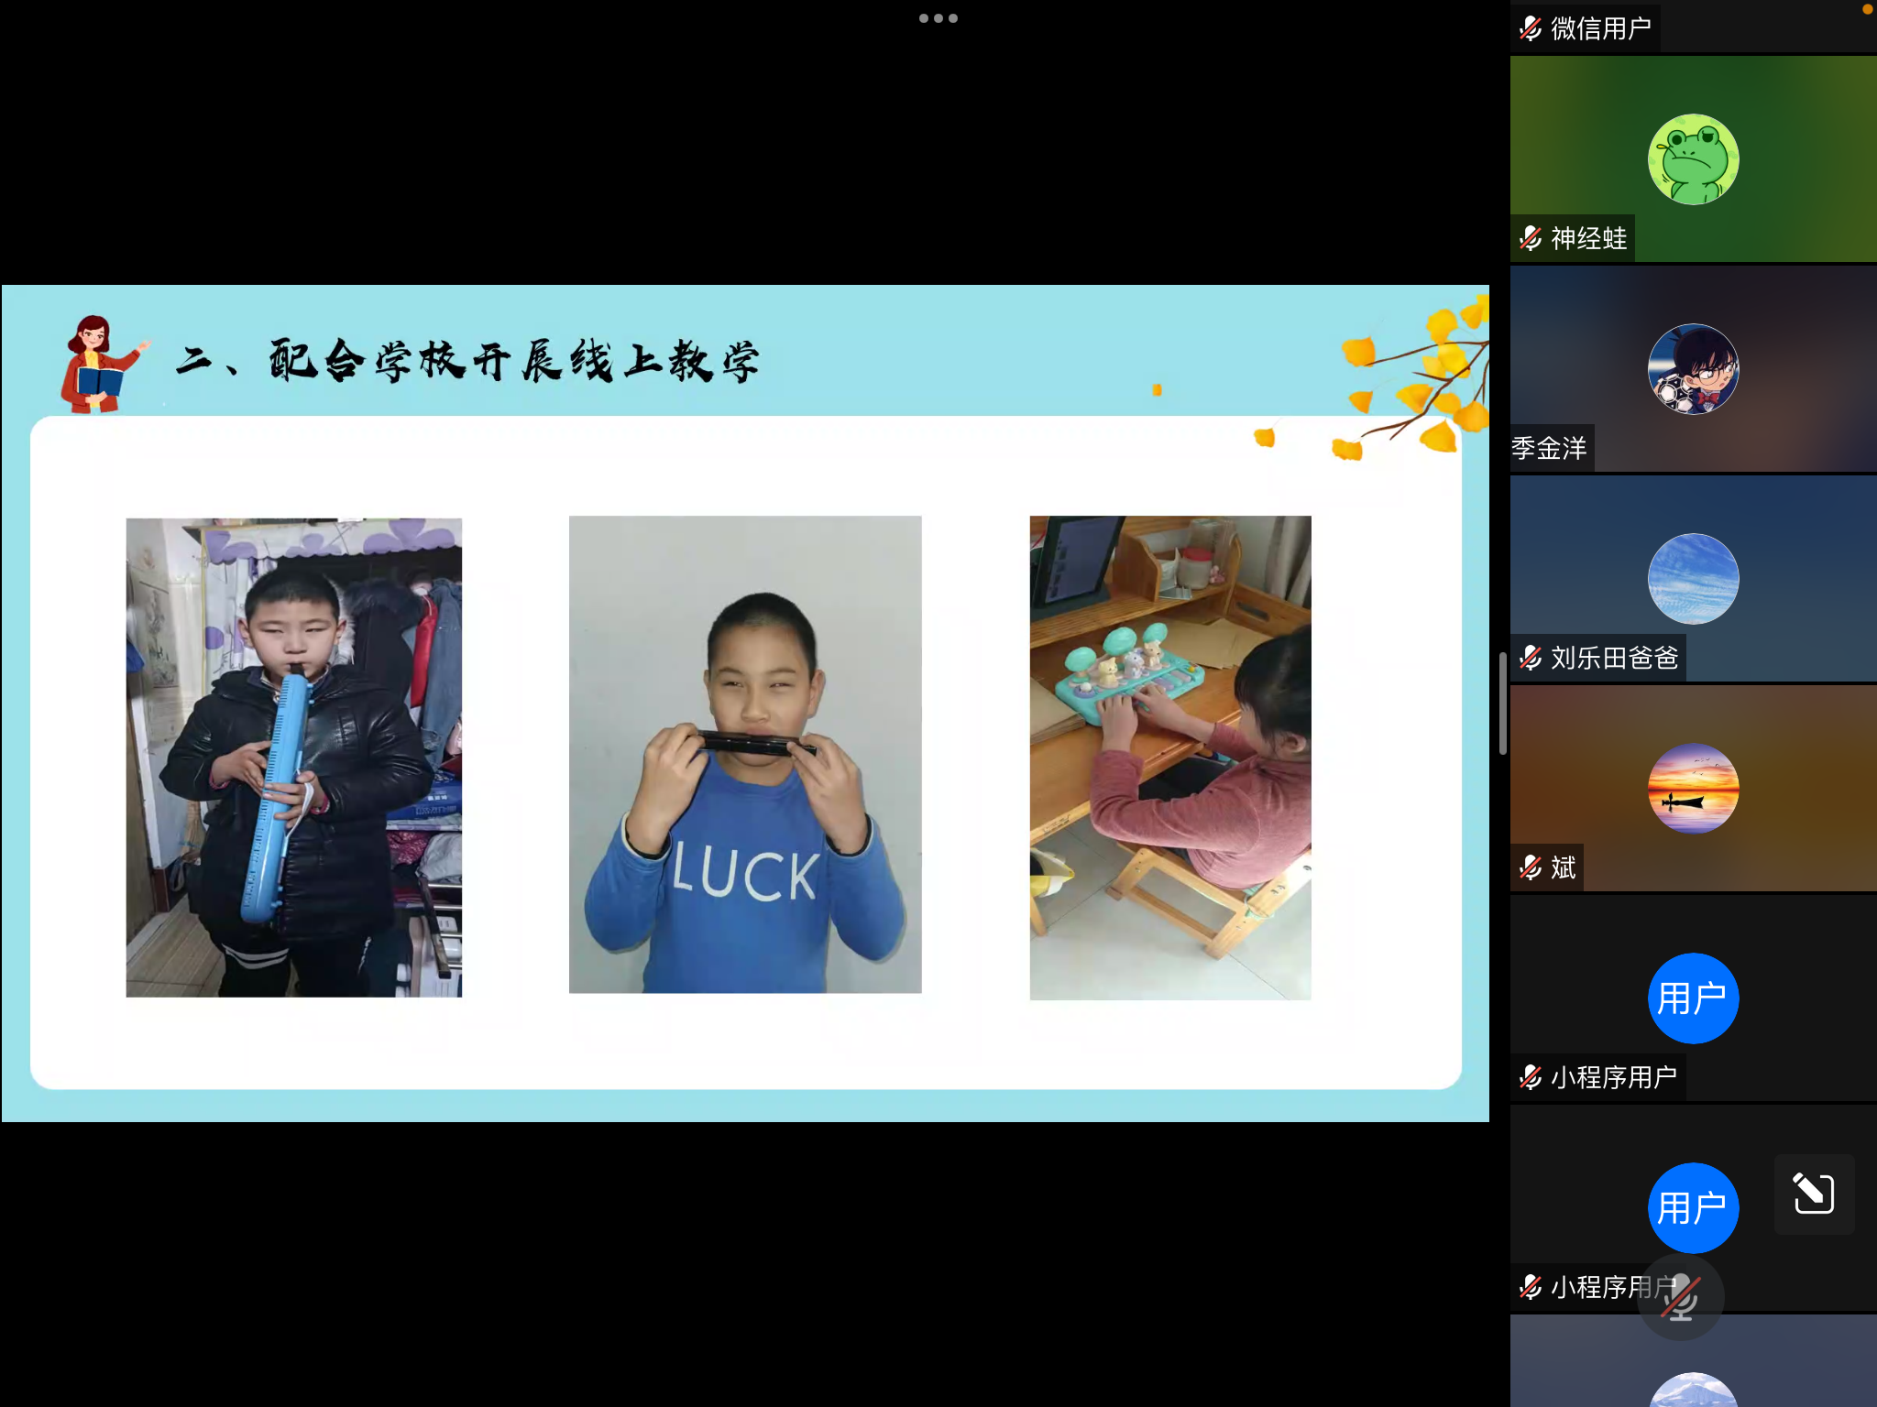The image size is (1877, 1407).
Task: Click the 季金洋 name label
Action: [1550, 448]
